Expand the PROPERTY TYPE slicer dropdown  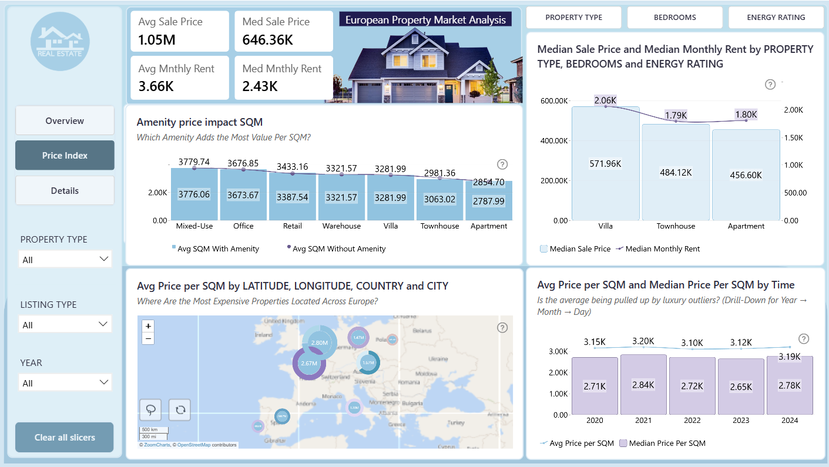coord(65,259)
